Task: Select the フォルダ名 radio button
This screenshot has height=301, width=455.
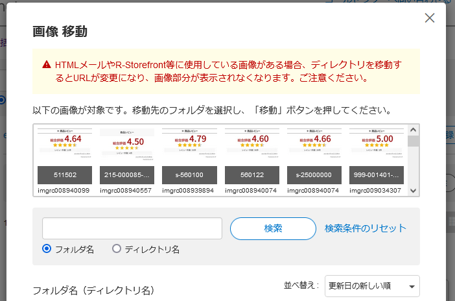Action: 47,248
